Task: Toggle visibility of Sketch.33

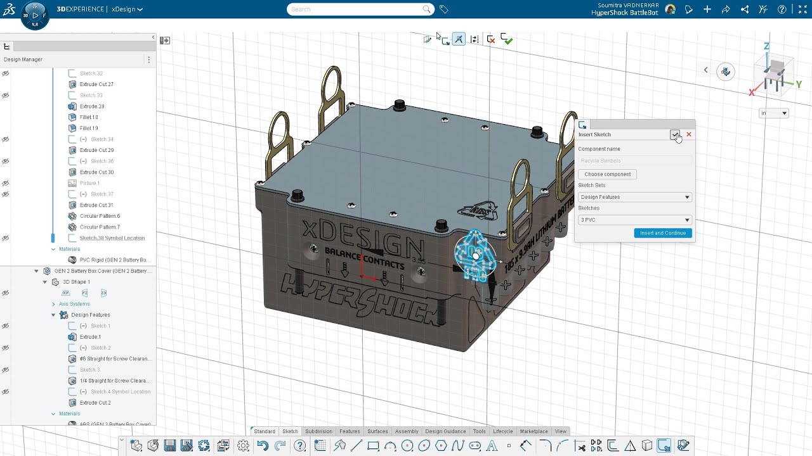Action: click(6, 96)
